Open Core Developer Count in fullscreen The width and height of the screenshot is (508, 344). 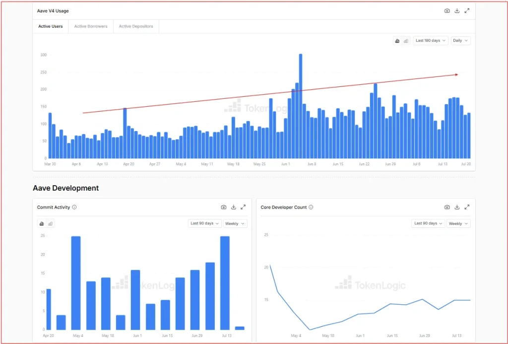pos(467,207)
